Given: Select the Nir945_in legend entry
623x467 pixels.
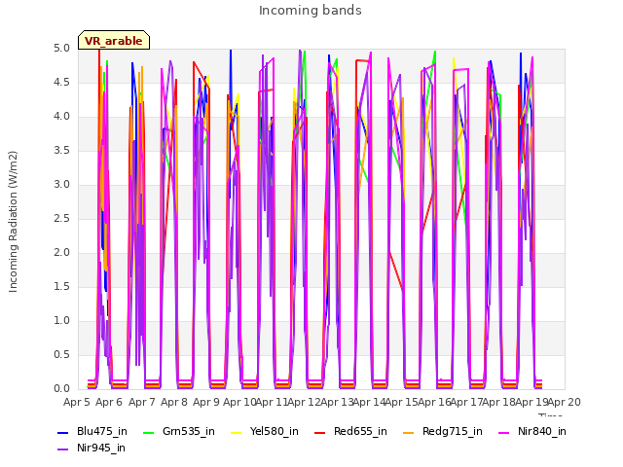Looking at the screenshot, I should point(92,448).
